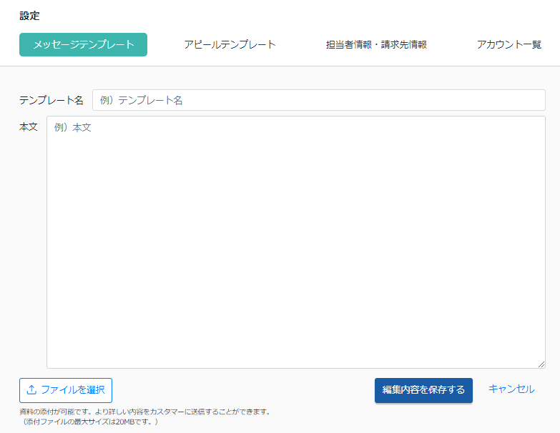Viewport: 560px width, 433px height.
Task: Click the 設定 page heading
Action: [x=29, y=15]
